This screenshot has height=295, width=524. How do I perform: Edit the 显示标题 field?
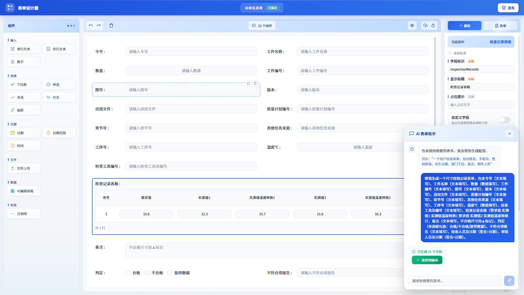pos(481,87)
